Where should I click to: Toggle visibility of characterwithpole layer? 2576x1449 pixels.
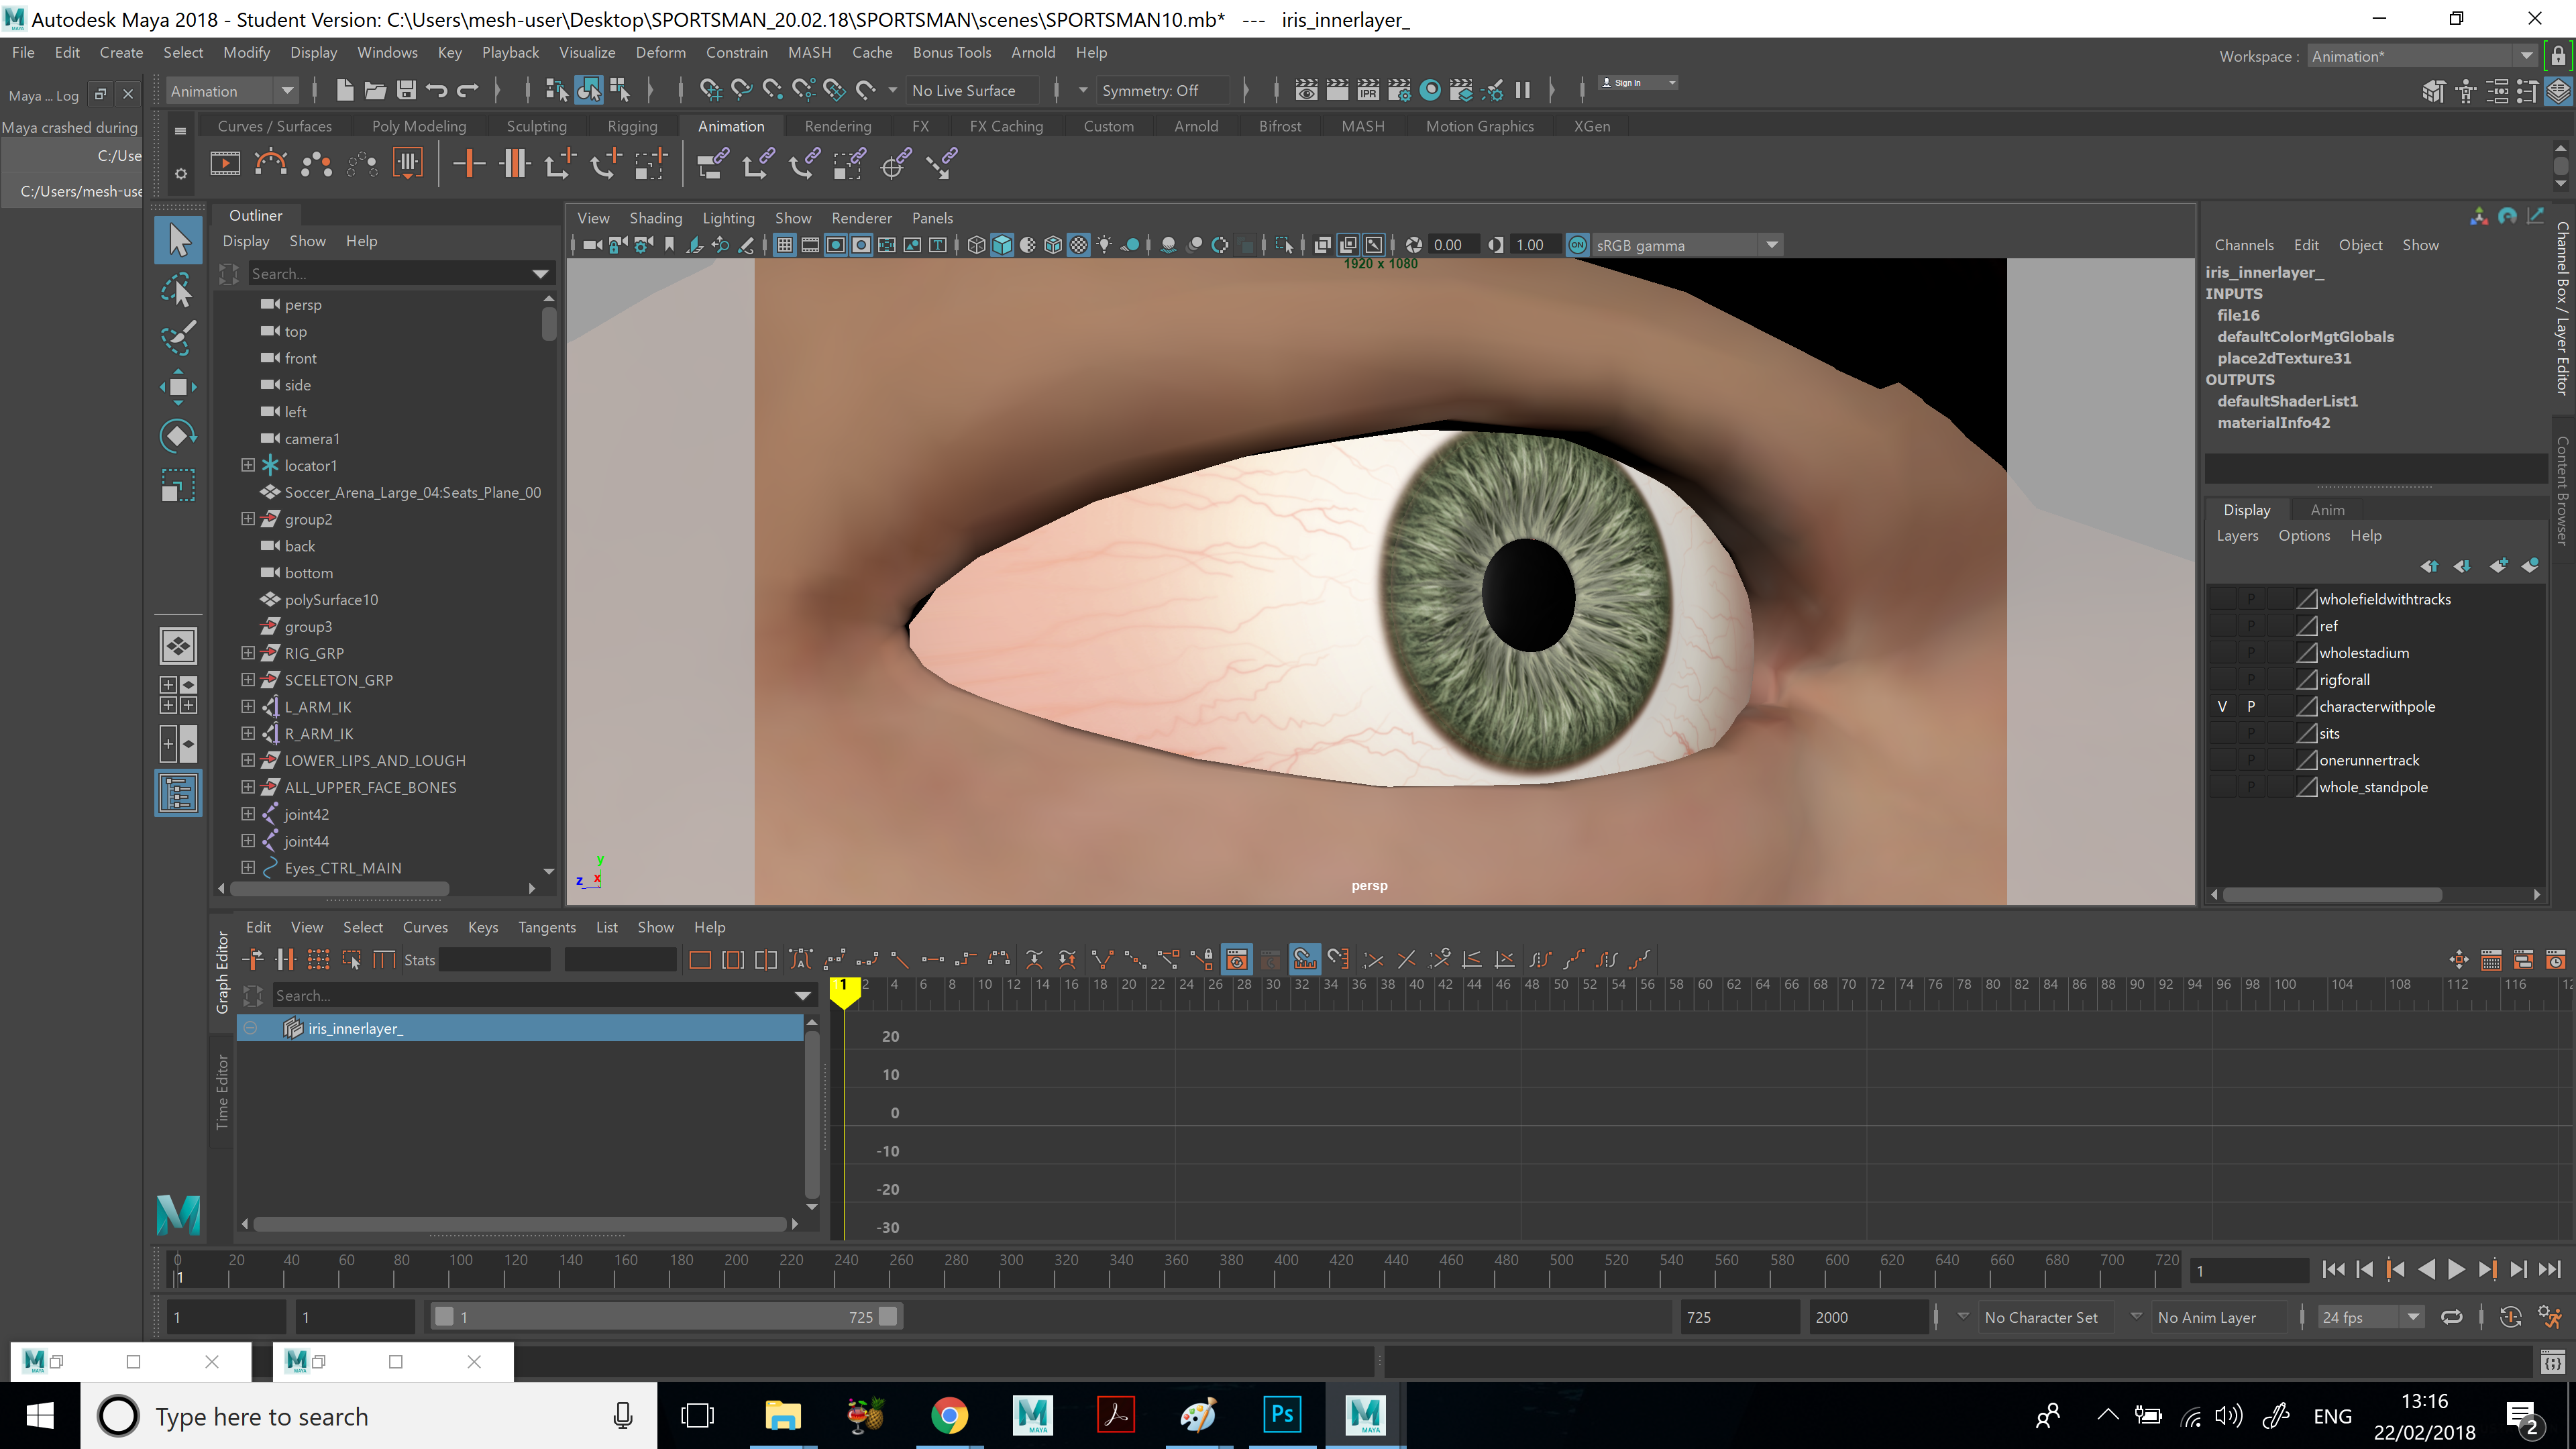coord(2222,706)
